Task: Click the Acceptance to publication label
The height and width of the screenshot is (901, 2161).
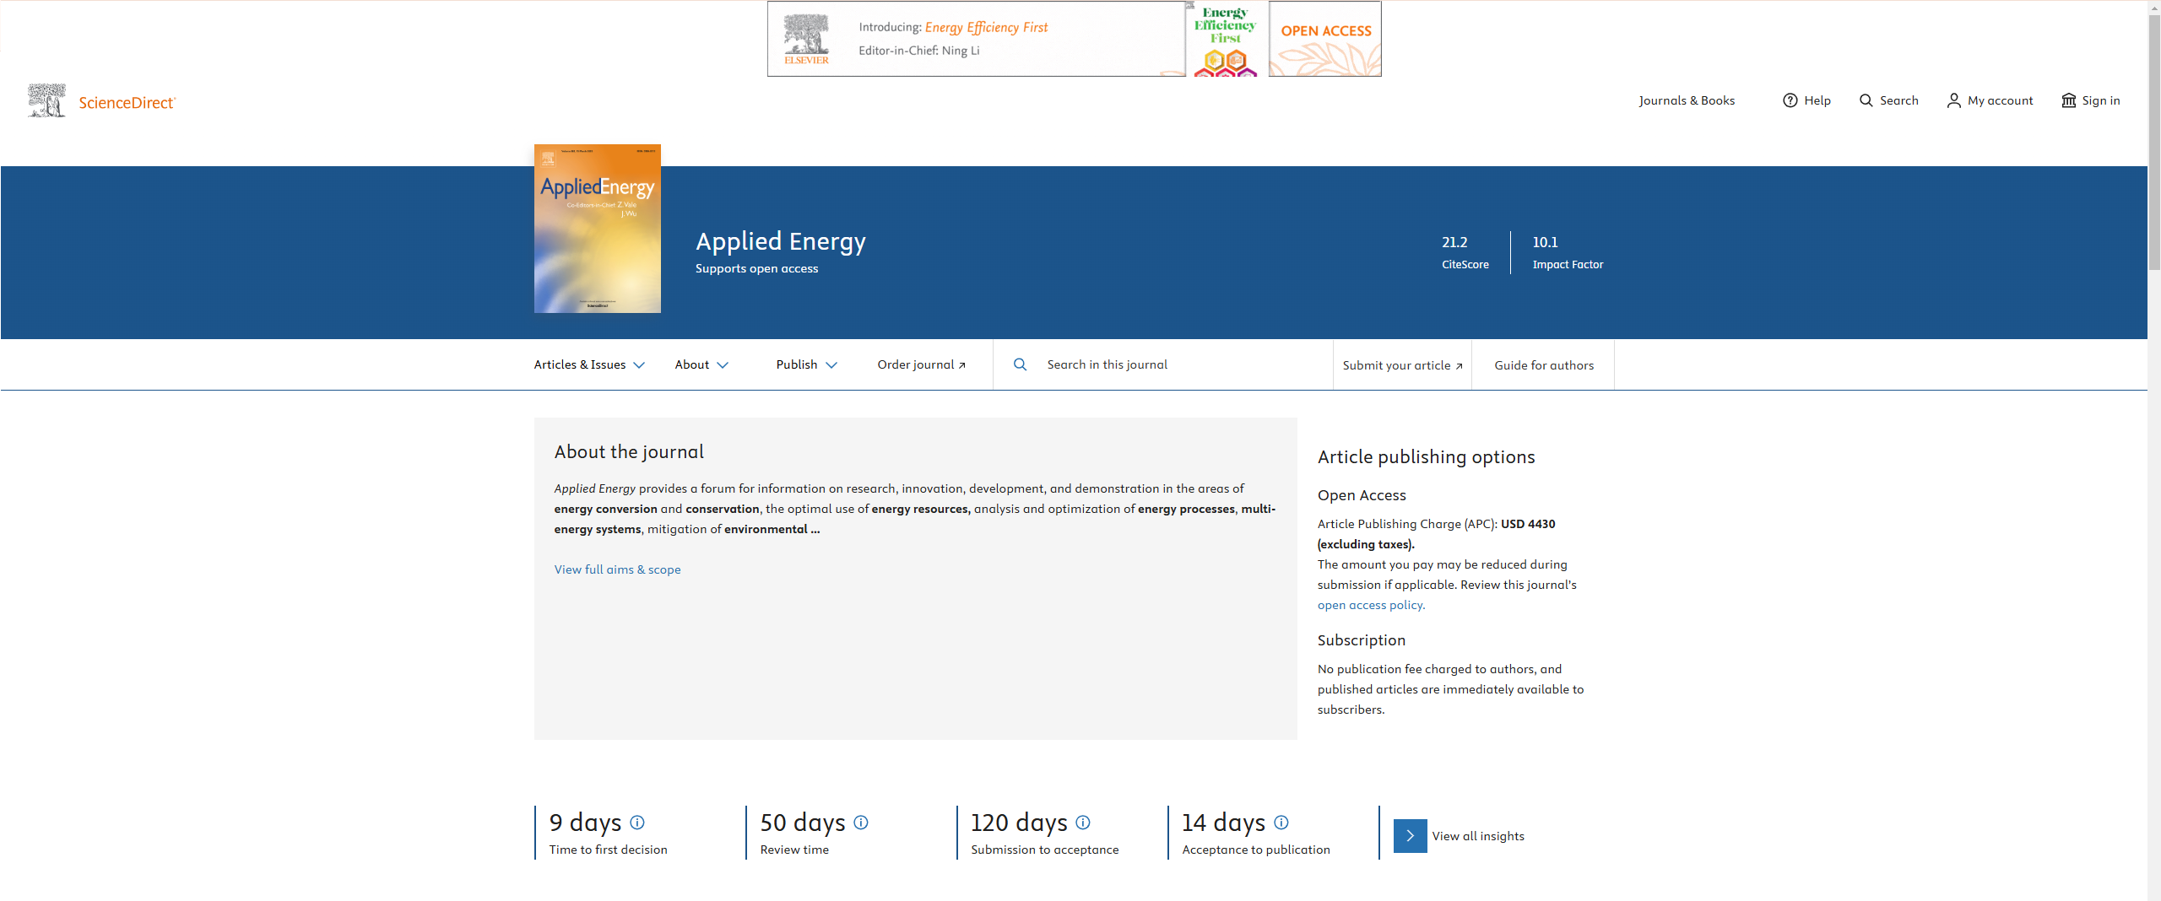Action: coord(1255,850)
